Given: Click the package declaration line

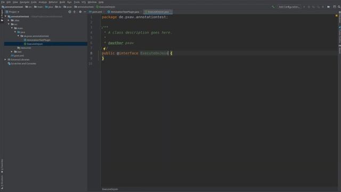Looking at the screenshot, I should coord(135,17).
